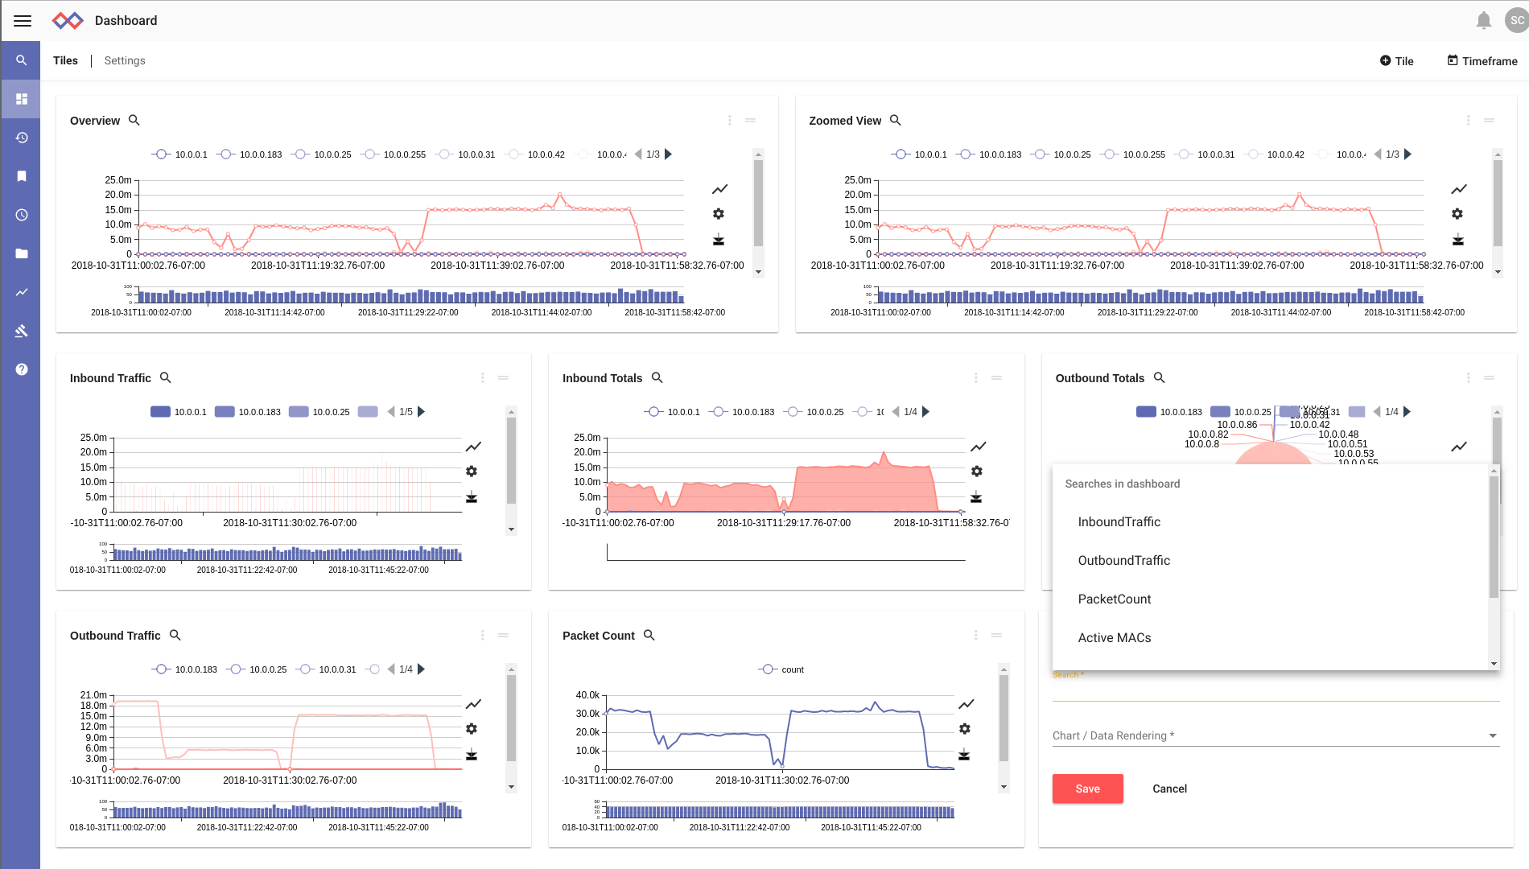Open the SC user avatar menu

tap(1516, 21)
